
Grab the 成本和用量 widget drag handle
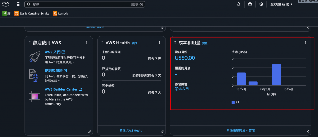(175, 43)
